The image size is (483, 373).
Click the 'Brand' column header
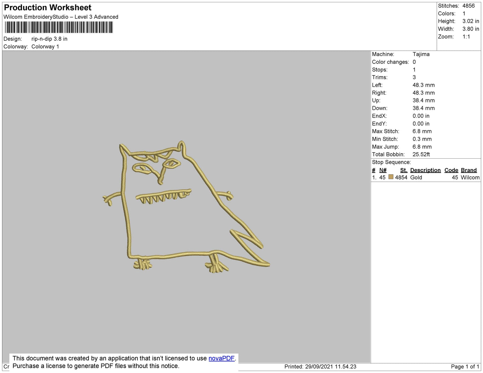point(469,170)
